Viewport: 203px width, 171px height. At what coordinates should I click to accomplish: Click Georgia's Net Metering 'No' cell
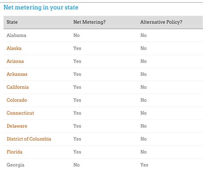[x=77, y=165]
